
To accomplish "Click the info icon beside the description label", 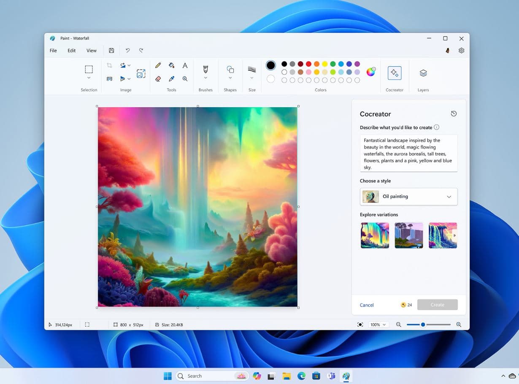I will click(437, 127).
